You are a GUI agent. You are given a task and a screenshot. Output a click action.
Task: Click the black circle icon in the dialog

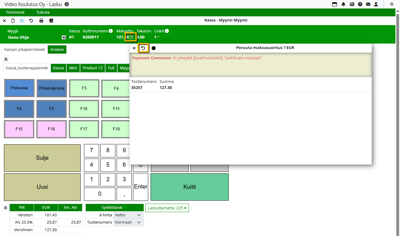154,48
